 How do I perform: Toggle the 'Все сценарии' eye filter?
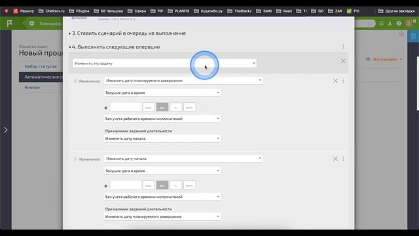(384, 59)
